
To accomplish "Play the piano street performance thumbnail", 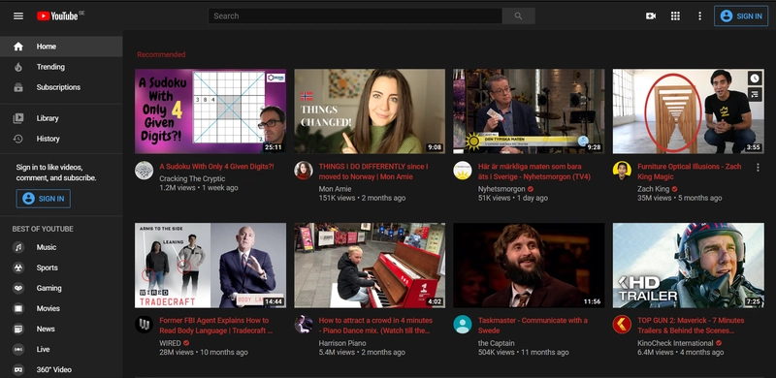I will (370, 266).
